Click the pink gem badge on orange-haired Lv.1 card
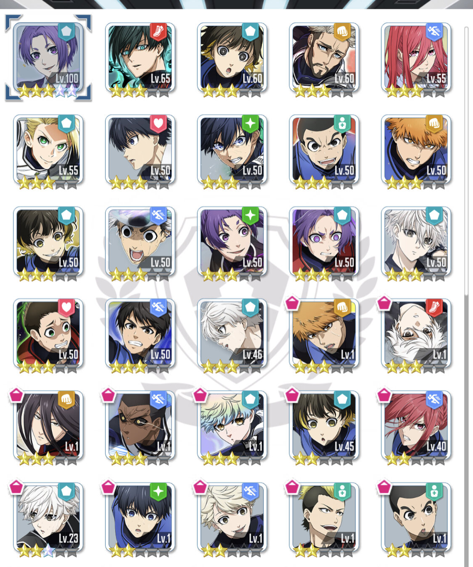Viewport: 473px width, 567px height. 292,303
